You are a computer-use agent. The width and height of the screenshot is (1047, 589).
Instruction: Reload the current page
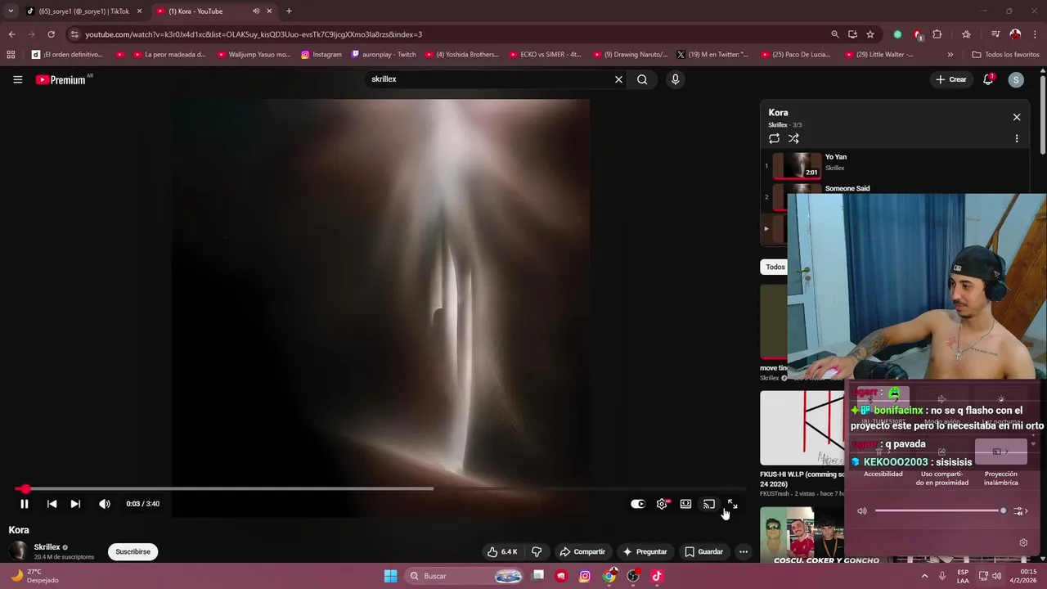51,34
